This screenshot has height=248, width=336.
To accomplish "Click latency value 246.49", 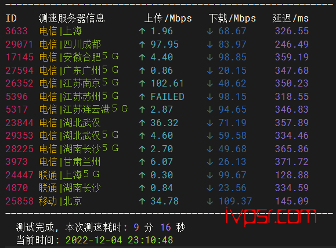I will [292, 44].
